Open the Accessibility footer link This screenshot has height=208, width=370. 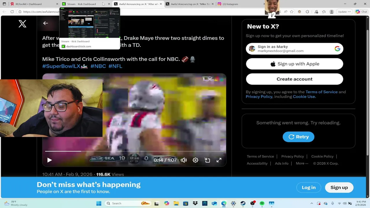pyautogui.click(x=257, y=163)
